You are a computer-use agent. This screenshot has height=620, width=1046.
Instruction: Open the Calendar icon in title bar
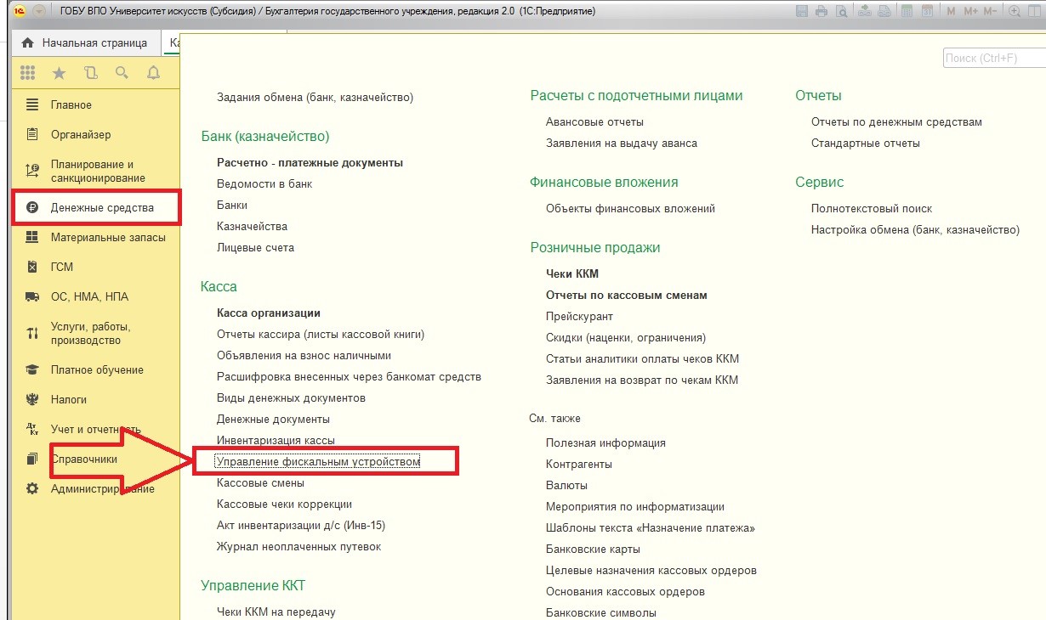pos(927,11)
